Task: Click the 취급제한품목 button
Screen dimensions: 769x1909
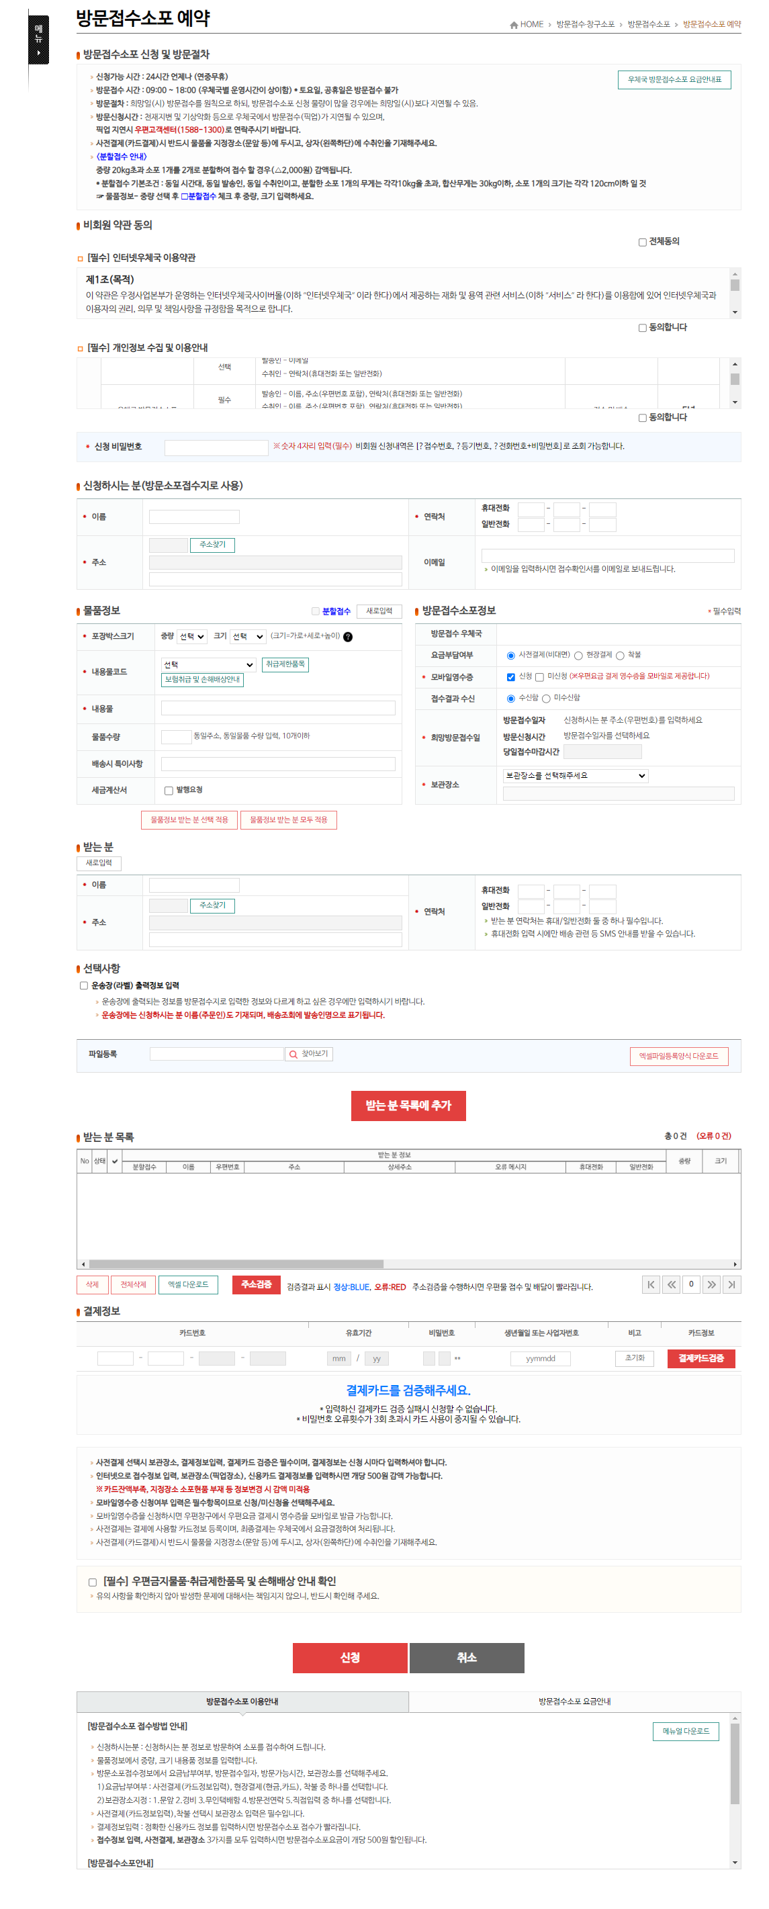Action: (285, 665)
